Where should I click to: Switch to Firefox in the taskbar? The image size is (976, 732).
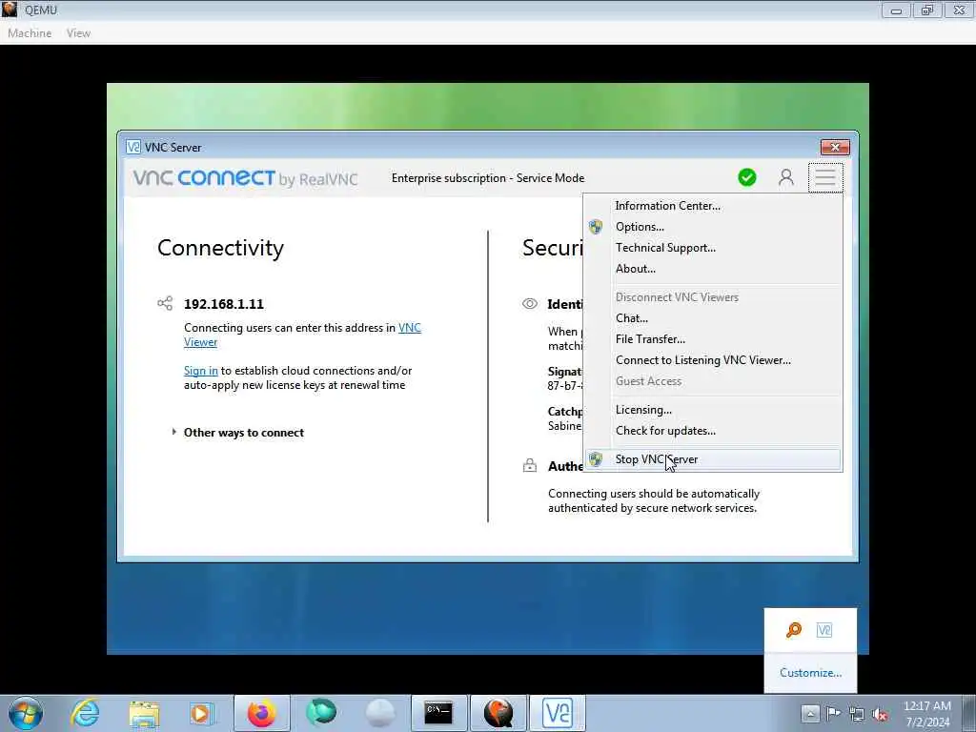[x=261, y=713]
